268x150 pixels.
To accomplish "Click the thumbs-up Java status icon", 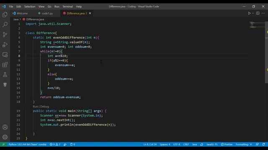I will 202,145.
